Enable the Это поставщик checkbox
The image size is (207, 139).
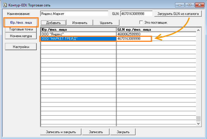tap(141, 22)
